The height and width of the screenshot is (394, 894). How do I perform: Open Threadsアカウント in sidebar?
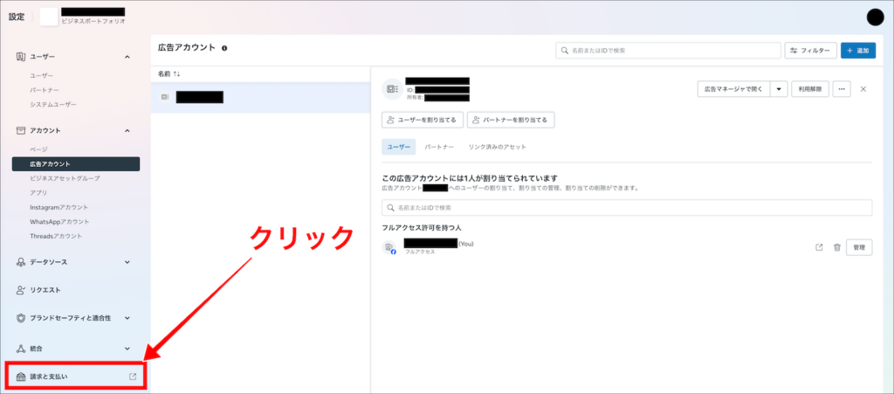56,236
